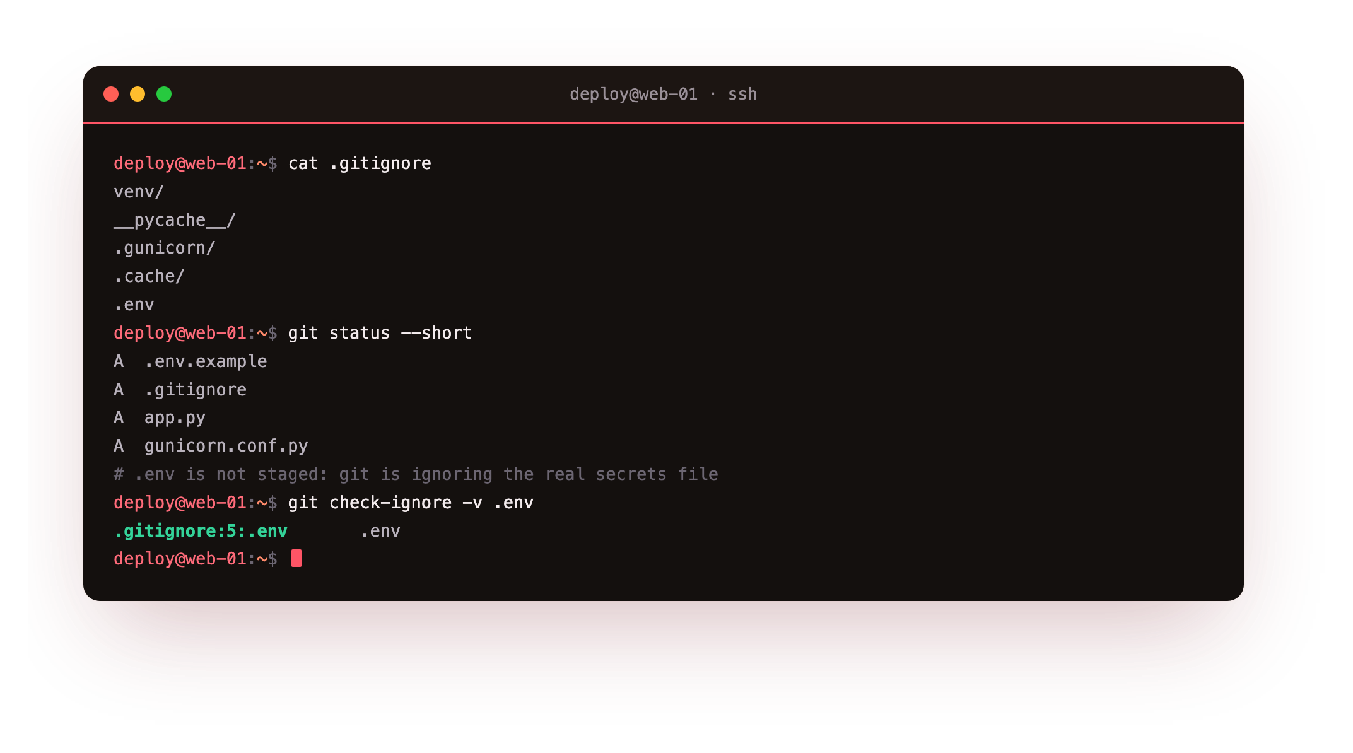Minimize the window using the yellow button
This screenshot has width=1353, height=753.
click(138, 94)
